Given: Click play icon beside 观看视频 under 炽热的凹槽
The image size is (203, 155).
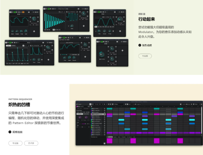Looking at the screenshot, I should point(10,132).
